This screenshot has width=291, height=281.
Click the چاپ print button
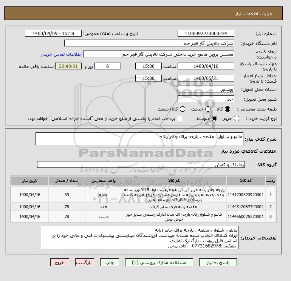point(110,263)
